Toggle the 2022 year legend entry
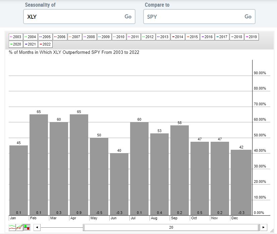 point(45,44)
